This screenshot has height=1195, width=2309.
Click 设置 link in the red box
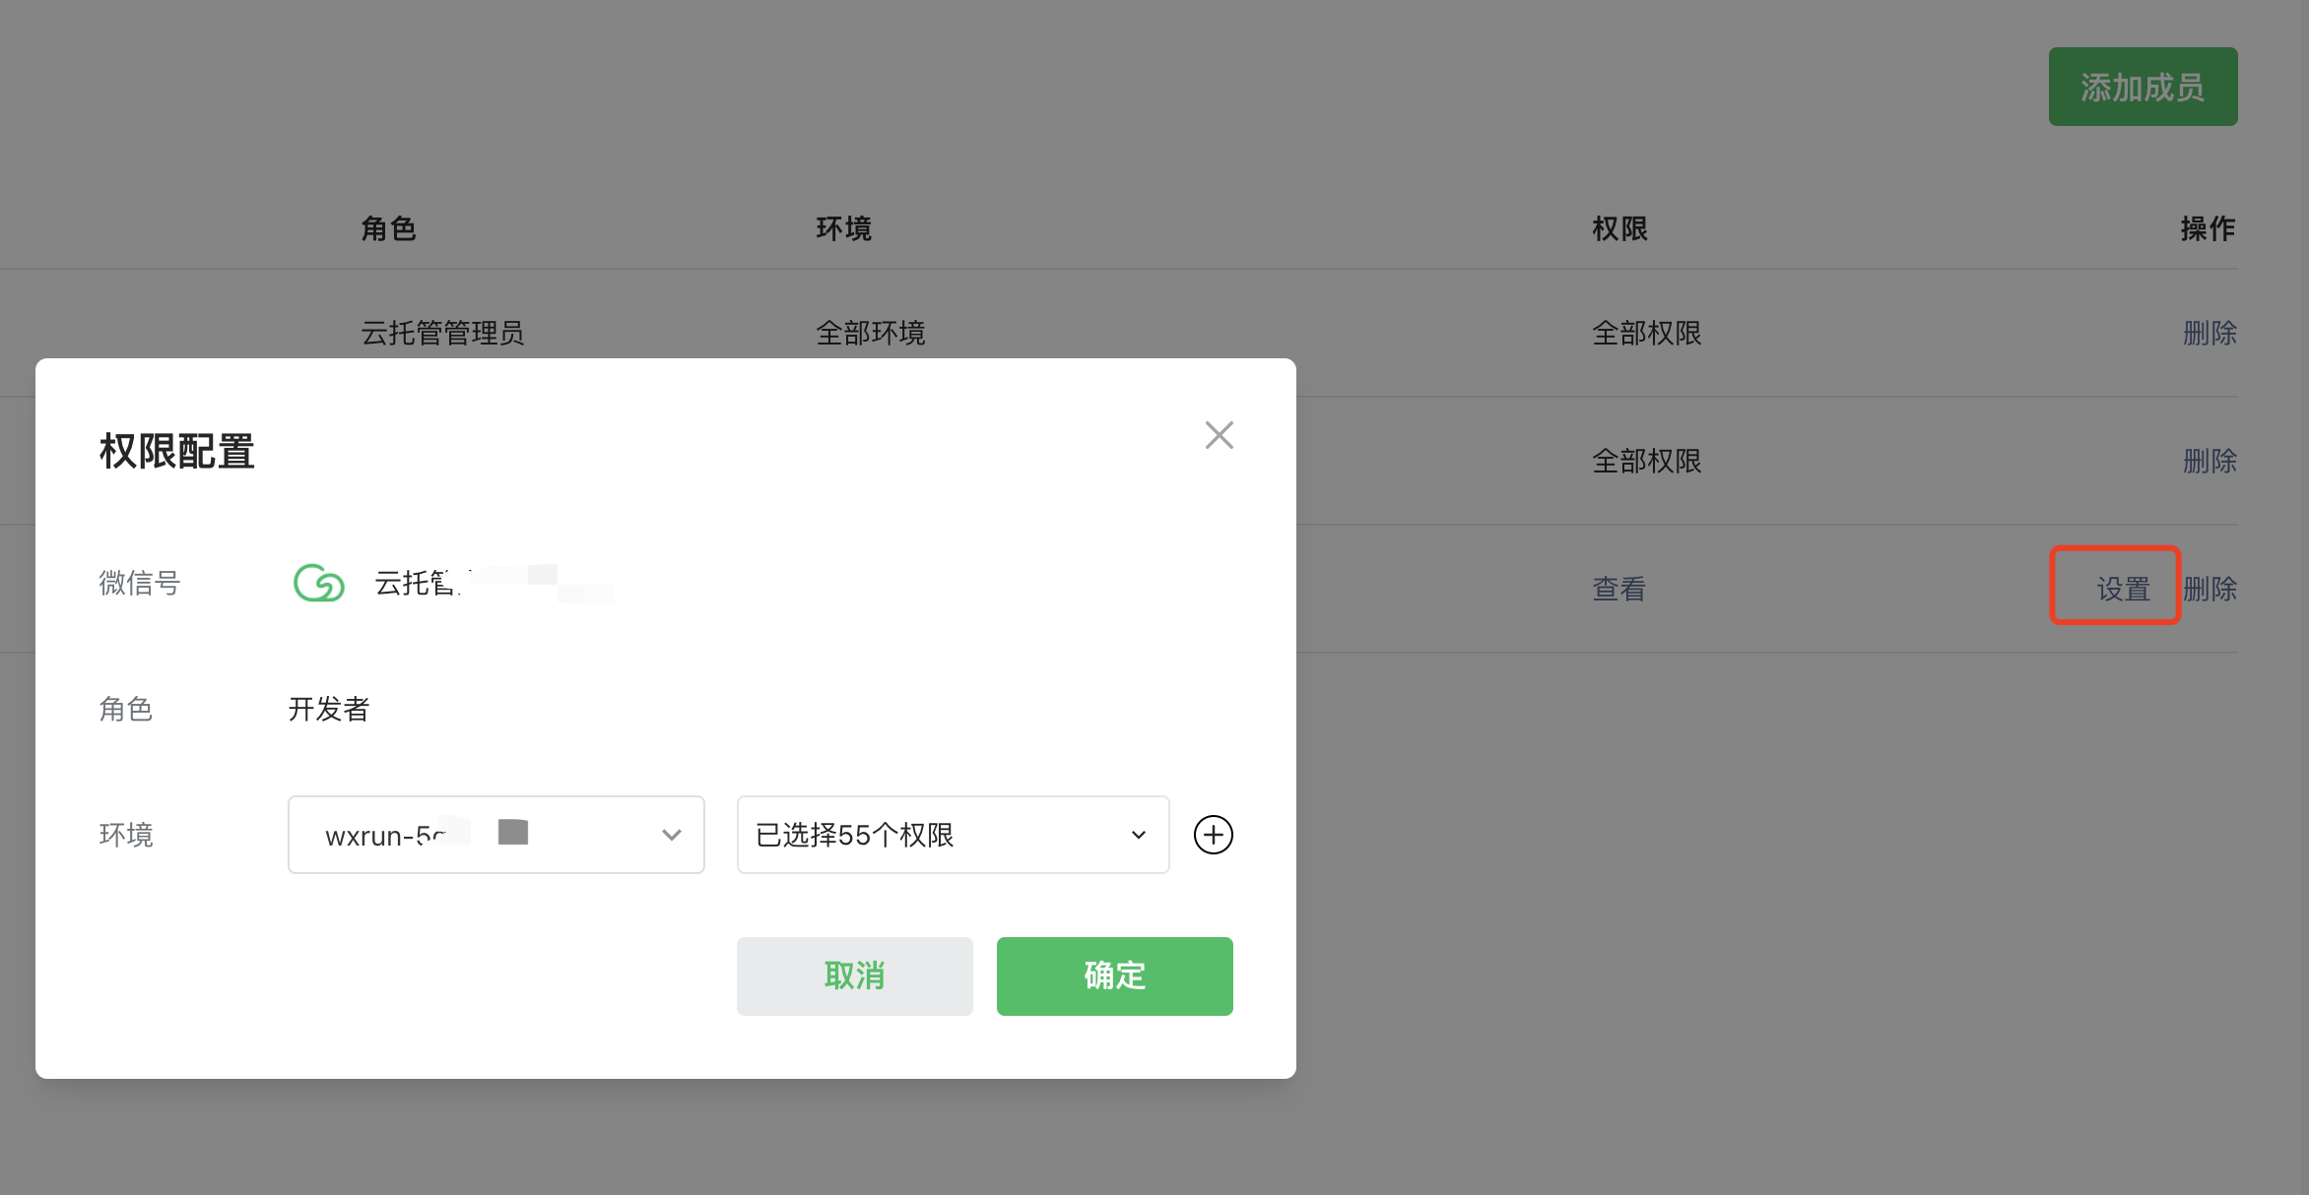coord(2123,589)
